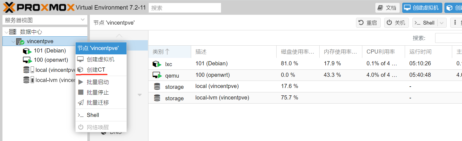
Task: Click the 关机 shutdown button
Action: coord(396,23)
